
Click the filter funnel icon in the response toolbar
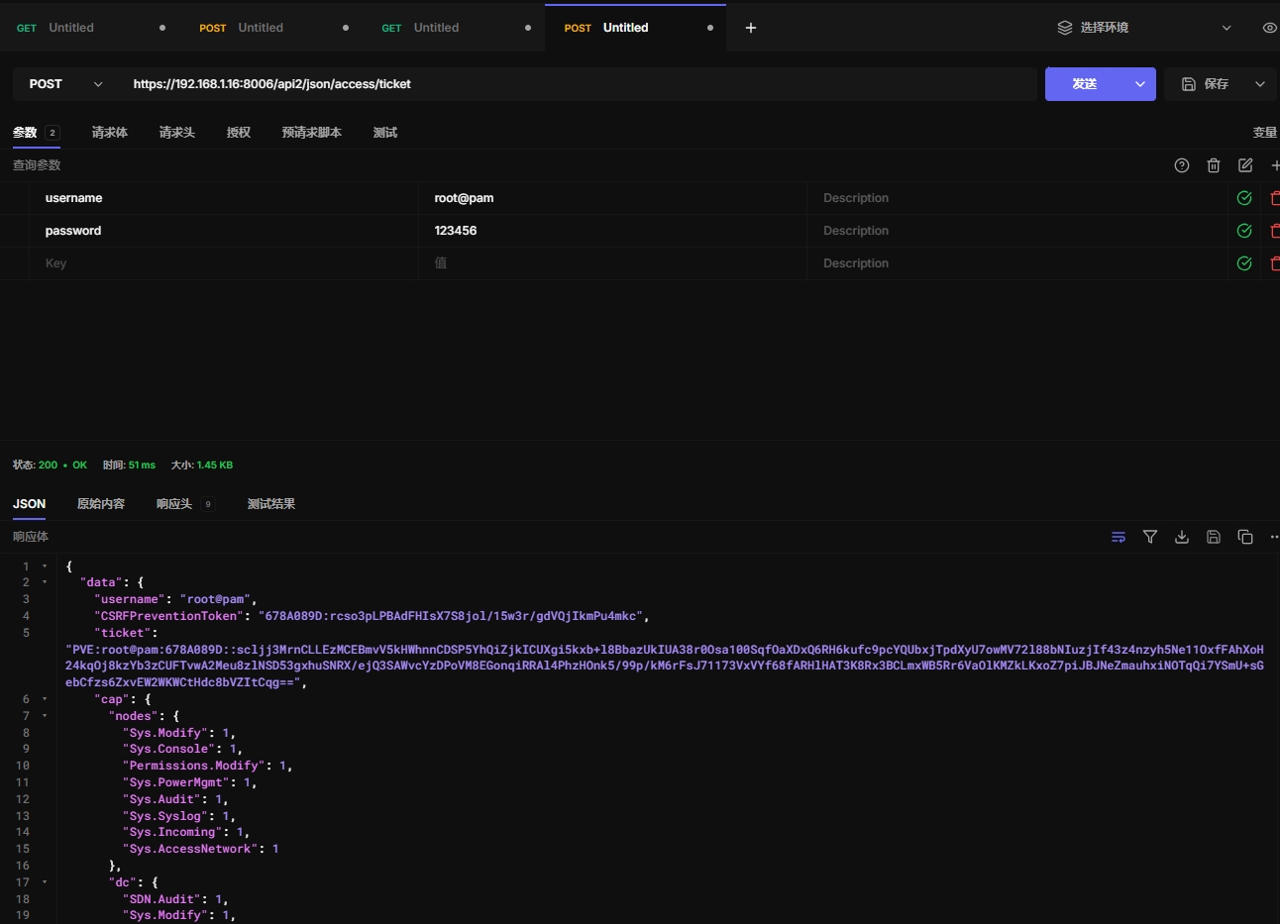coord(1149,537)
